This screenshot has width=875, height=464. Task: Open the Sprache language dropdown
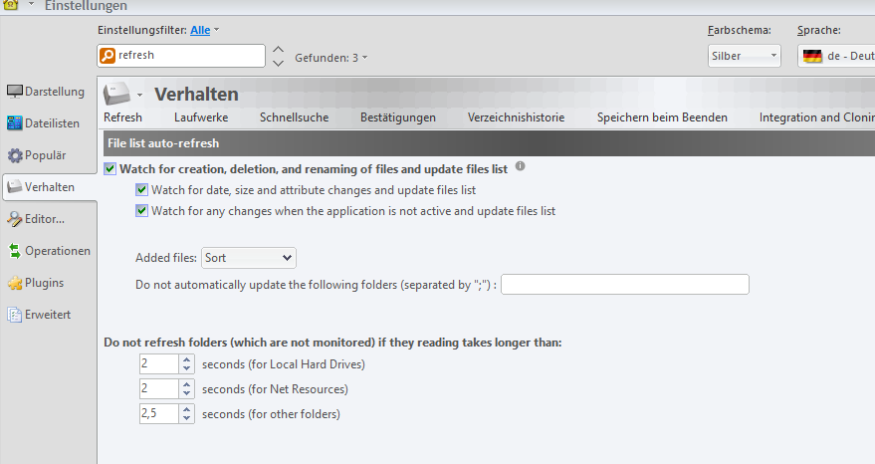(x=836, y=56)
